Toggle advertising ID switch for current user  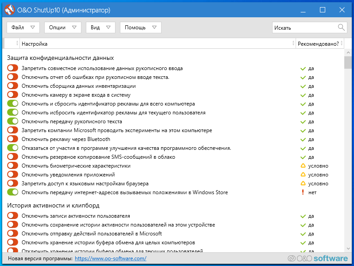(13, 113)
